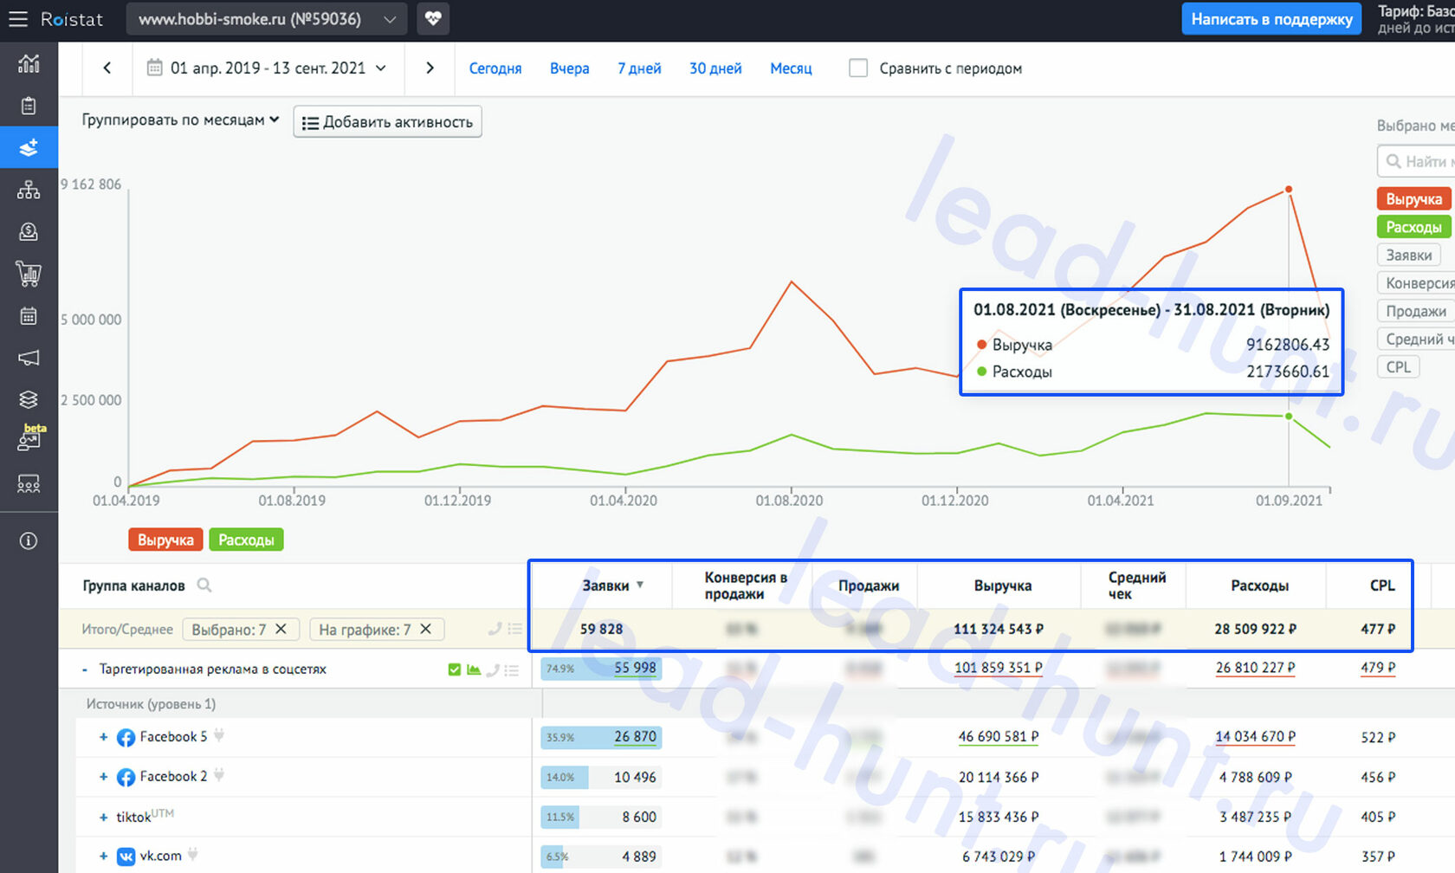Open the people group icon in sidebar
Viewport: 1455px width, 873px height.
coord(29,484)
